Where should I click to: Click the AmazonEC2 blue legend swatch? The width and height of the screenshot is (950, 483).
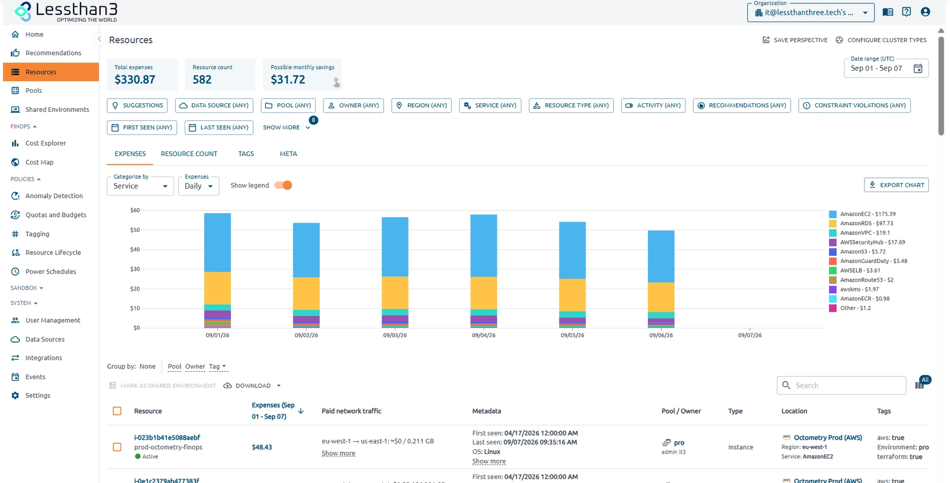[832, 214]
